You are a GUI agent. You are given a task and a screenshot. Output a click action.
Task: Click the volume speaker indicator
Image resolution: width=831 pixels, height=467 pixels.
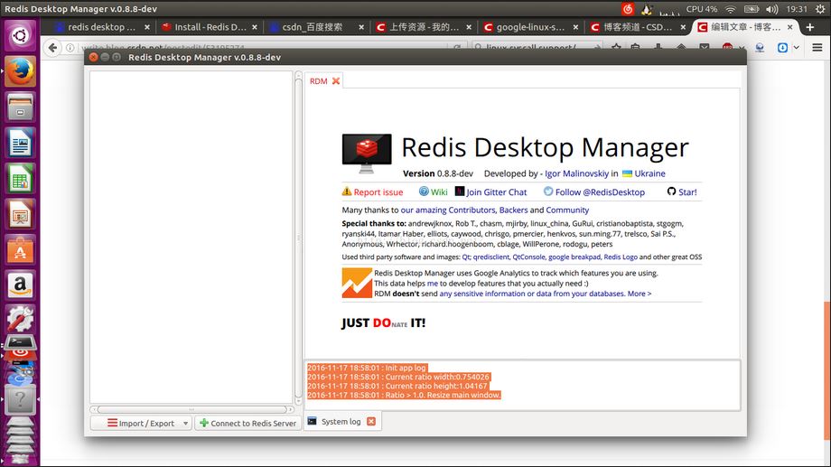pyautogui.click(x=772, y=9)
